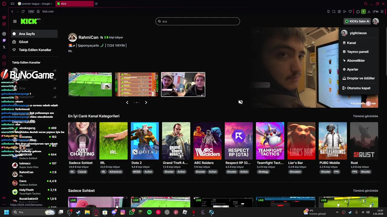Viewport: 387px width, 217px height.
Task: Open a new tab with plus
Action: (96, 4)
